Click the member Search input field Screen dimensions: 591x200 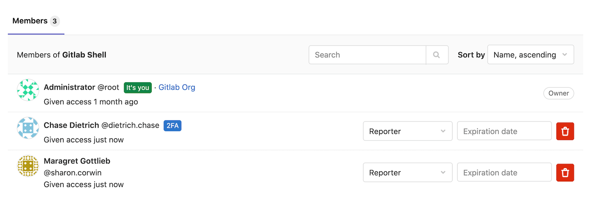click(x=367, y=55)
